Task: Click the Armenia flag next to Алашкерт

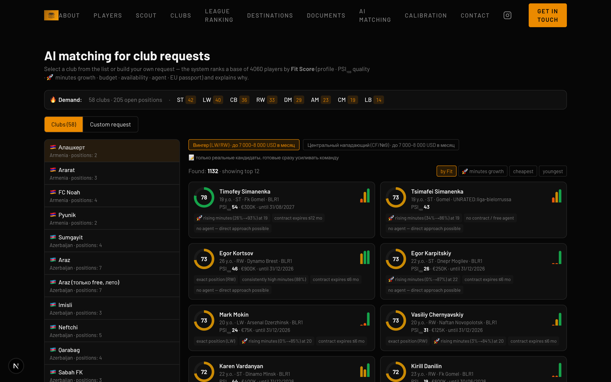Action: [x=53, y=147]
